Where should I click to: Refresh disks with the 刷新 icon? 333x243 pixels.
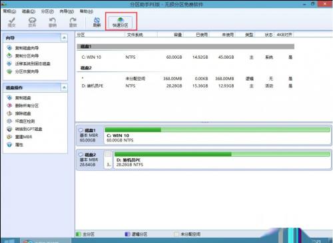click(97, 22)
